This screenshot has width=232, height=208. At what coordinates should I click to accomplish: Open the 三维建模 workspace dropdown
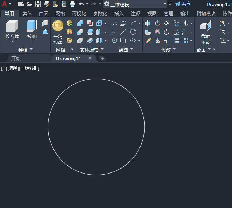(x=165, y=4)
